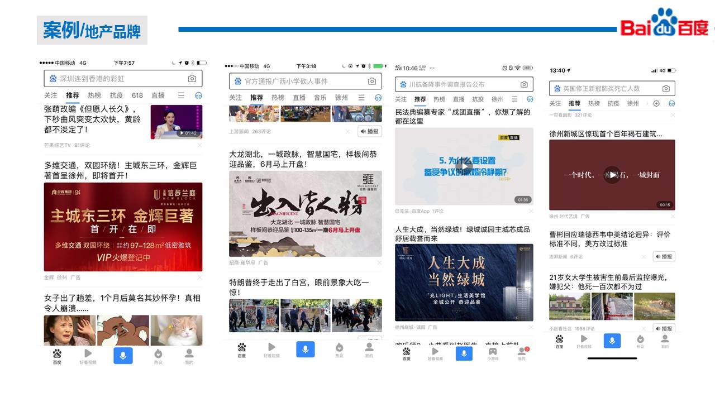Viewport: 715px width, 402px height.
Task: Focus the 官方通报广西小学砍人事件 search field
Action: point(306,82)
